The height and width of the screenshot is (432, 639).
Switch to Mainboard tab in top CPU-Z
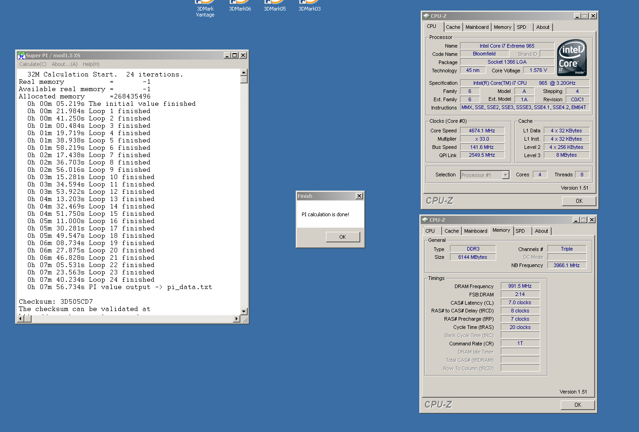[477, 27]
